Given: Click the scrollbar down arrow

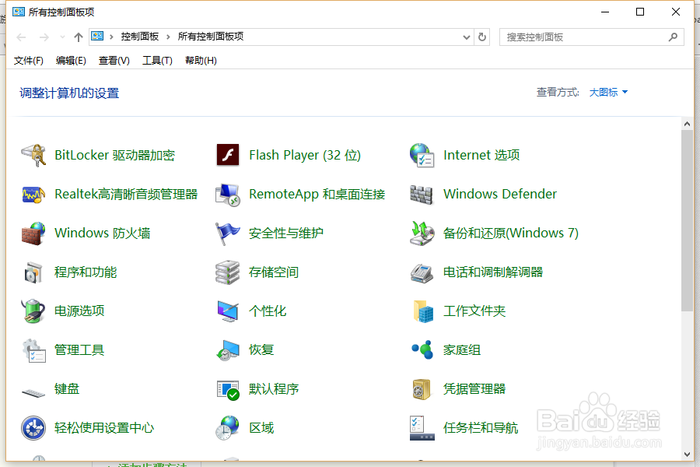Looking at the screenshot, I should click(687, 455).
